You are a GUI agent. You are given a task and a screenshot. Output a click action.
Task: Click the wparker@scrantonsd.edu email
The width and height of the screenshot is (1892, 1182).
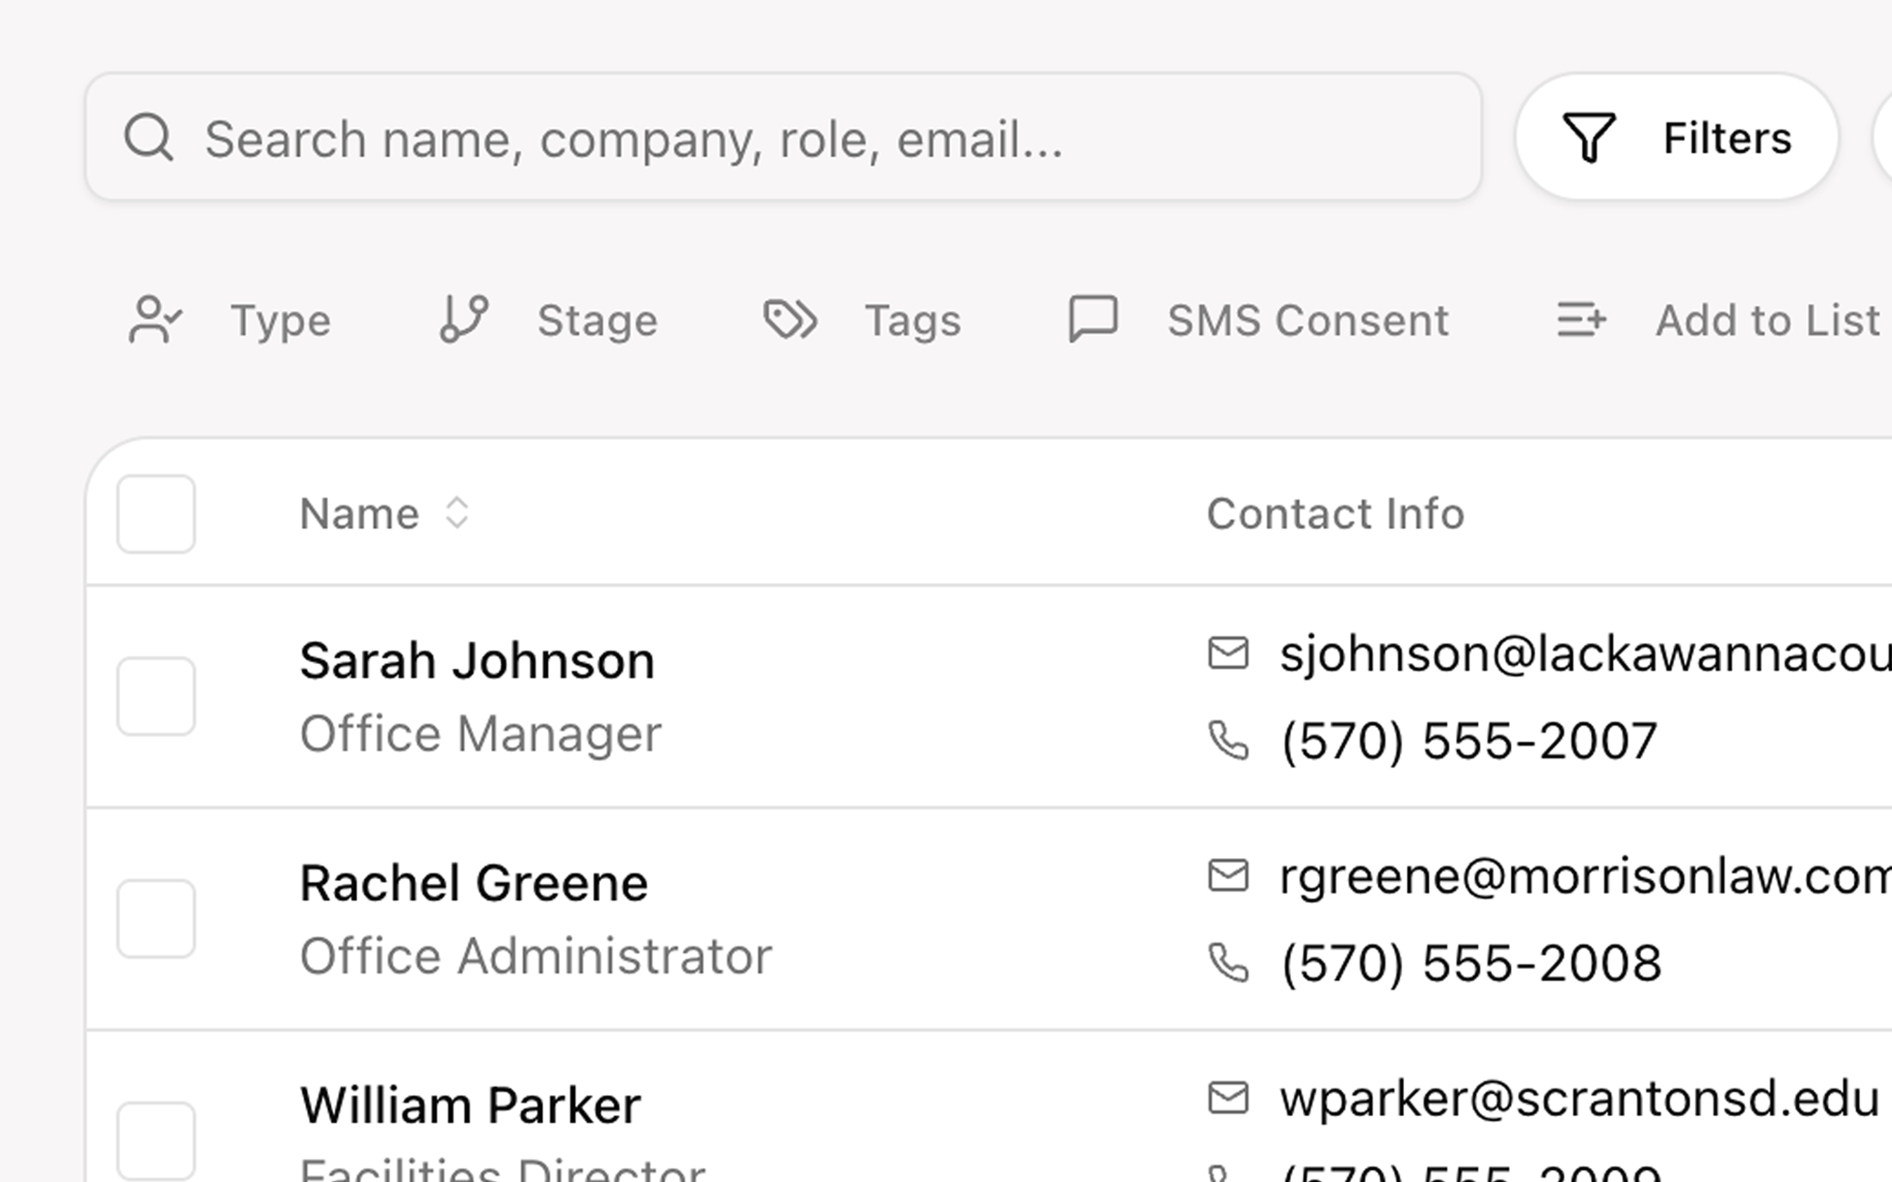click(x=1579, y=1099)
